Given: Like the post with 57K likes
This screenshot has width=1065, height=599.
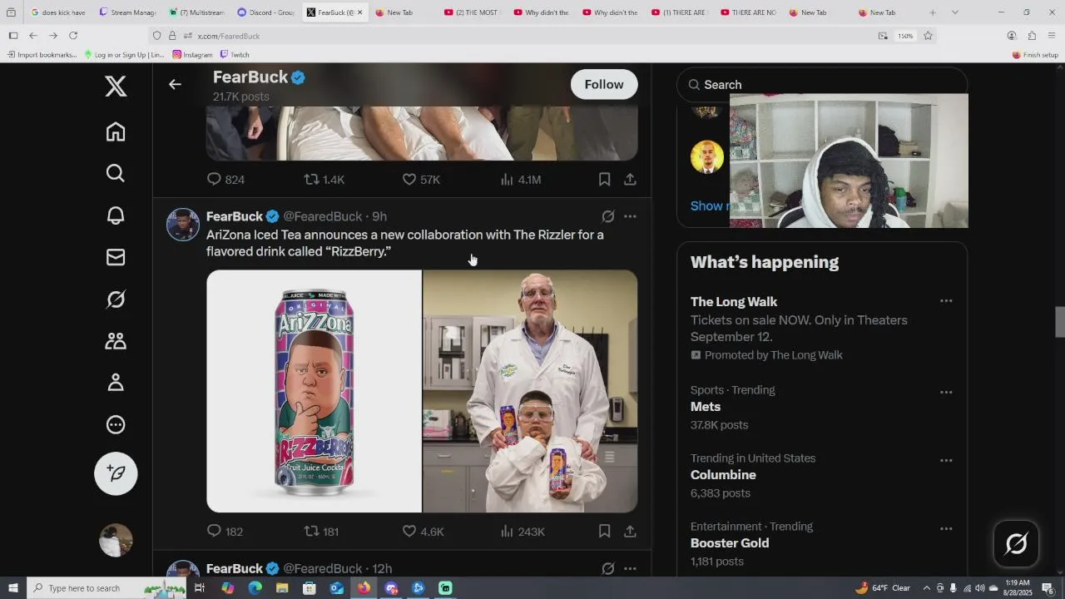Looking at the screenshot, I should pyautogui.click(x=421, y=179).
